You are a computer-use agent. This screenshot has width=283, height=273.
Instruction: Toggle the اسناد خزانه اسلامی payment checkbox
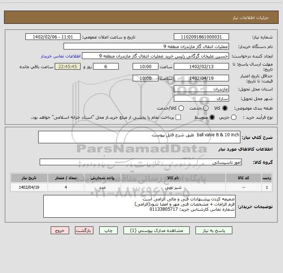(178, 117)
